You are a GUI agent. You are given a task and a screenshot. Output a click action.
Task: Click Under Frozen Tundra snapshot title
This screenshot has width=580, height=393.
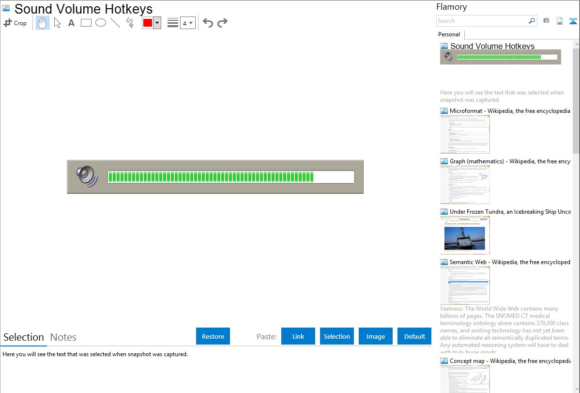tap(510, 211)
